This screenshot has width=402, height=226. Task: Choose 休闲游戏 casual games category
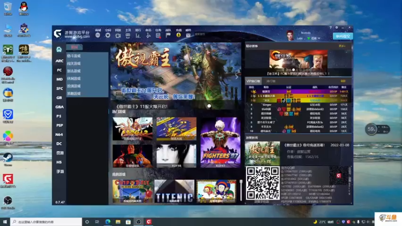[x=74, y=78]
